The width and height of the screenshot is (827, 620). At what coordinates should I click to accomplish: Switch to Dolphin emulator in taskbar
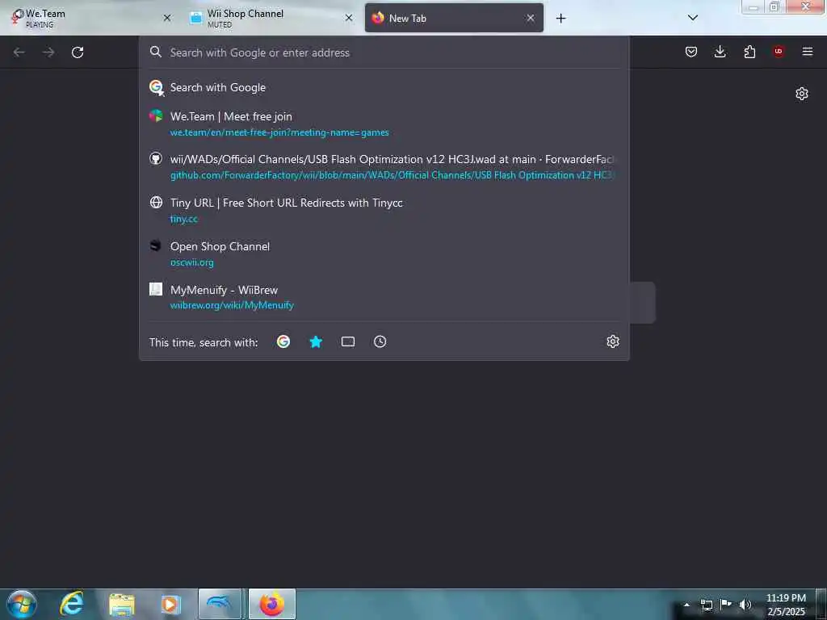click(220, 604)
